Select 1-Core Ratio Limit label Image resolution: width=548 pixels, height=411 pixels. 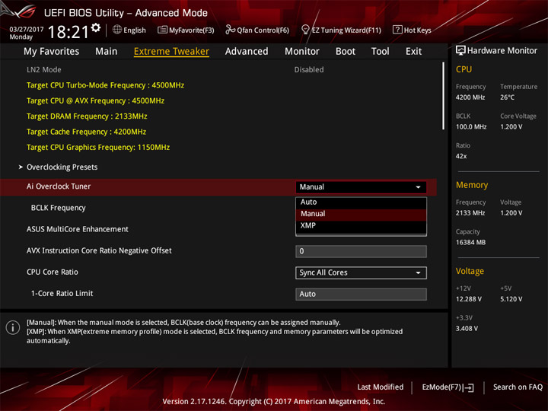[x=62, y=293]
